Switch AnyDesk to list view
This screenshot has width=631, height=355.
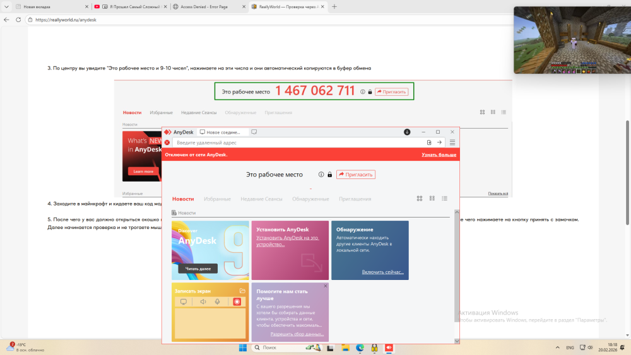coord(444,199)
